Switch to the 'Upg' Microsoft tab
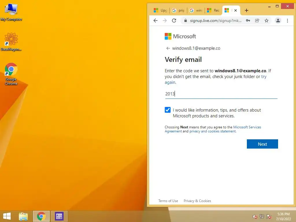 click(160, 10)
